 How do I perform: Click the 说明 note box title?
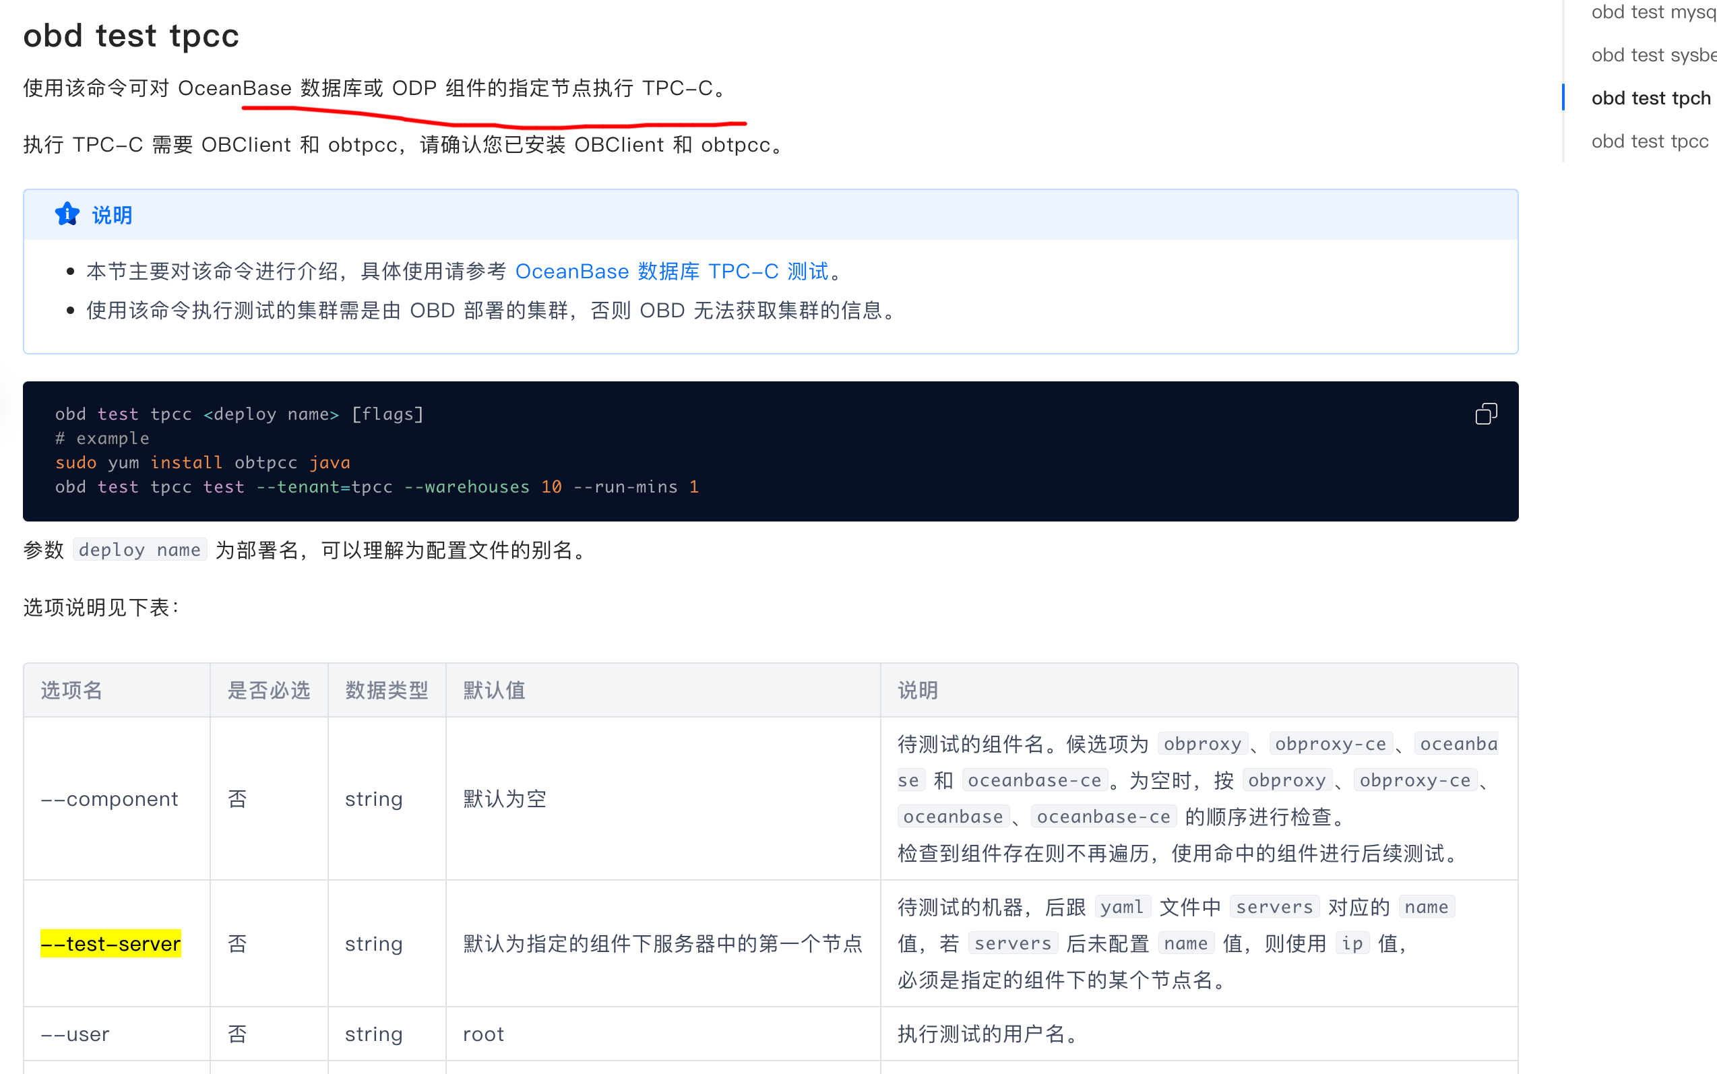(113, 214)
